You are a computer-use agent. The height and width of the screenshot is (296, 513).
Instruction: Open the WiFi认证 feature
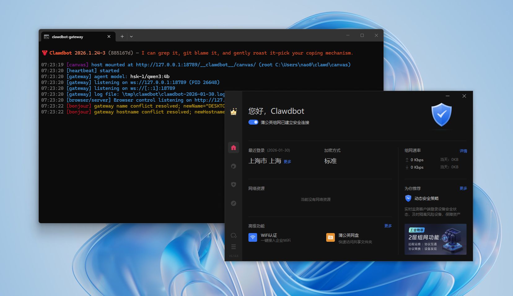270,237
